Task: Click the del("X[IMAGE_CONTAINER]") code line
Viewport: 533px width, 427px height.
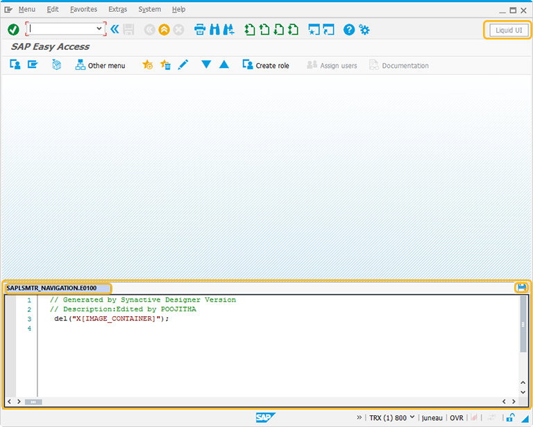Action: [x=112, y=319]
